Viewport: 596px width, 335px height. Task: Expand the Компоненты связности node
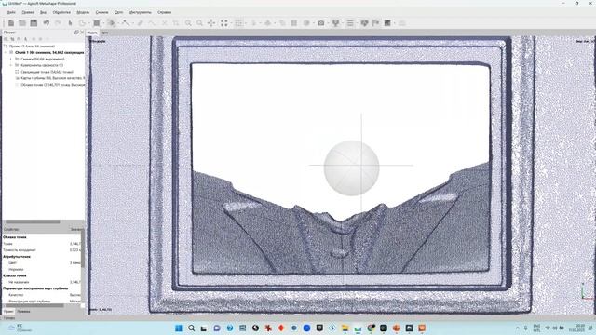click(10, 65)
